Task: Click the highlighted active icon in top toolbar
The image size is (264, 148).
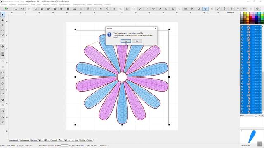Action: 205,9
